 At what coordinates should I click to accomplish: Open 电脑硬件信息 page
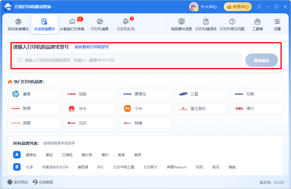[x=182, y=24]
